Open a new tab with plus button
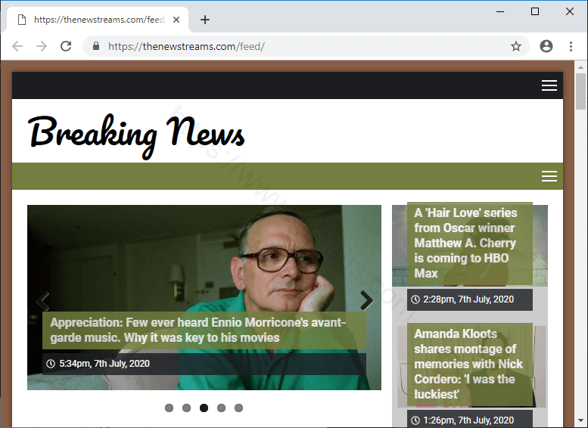This screenshot has height=428, width=588. [x=204, y=20]
